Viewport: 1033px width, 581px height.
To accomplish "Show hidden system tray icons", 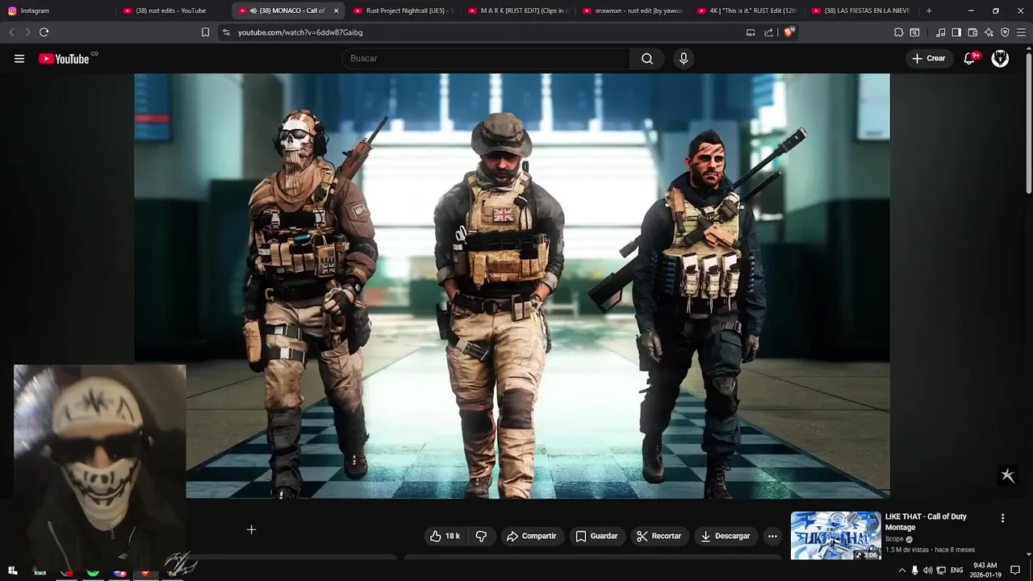I will (902, 571).
